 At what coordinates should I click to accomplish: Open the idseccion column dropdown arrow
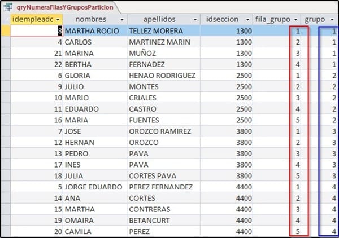[247, 19]
